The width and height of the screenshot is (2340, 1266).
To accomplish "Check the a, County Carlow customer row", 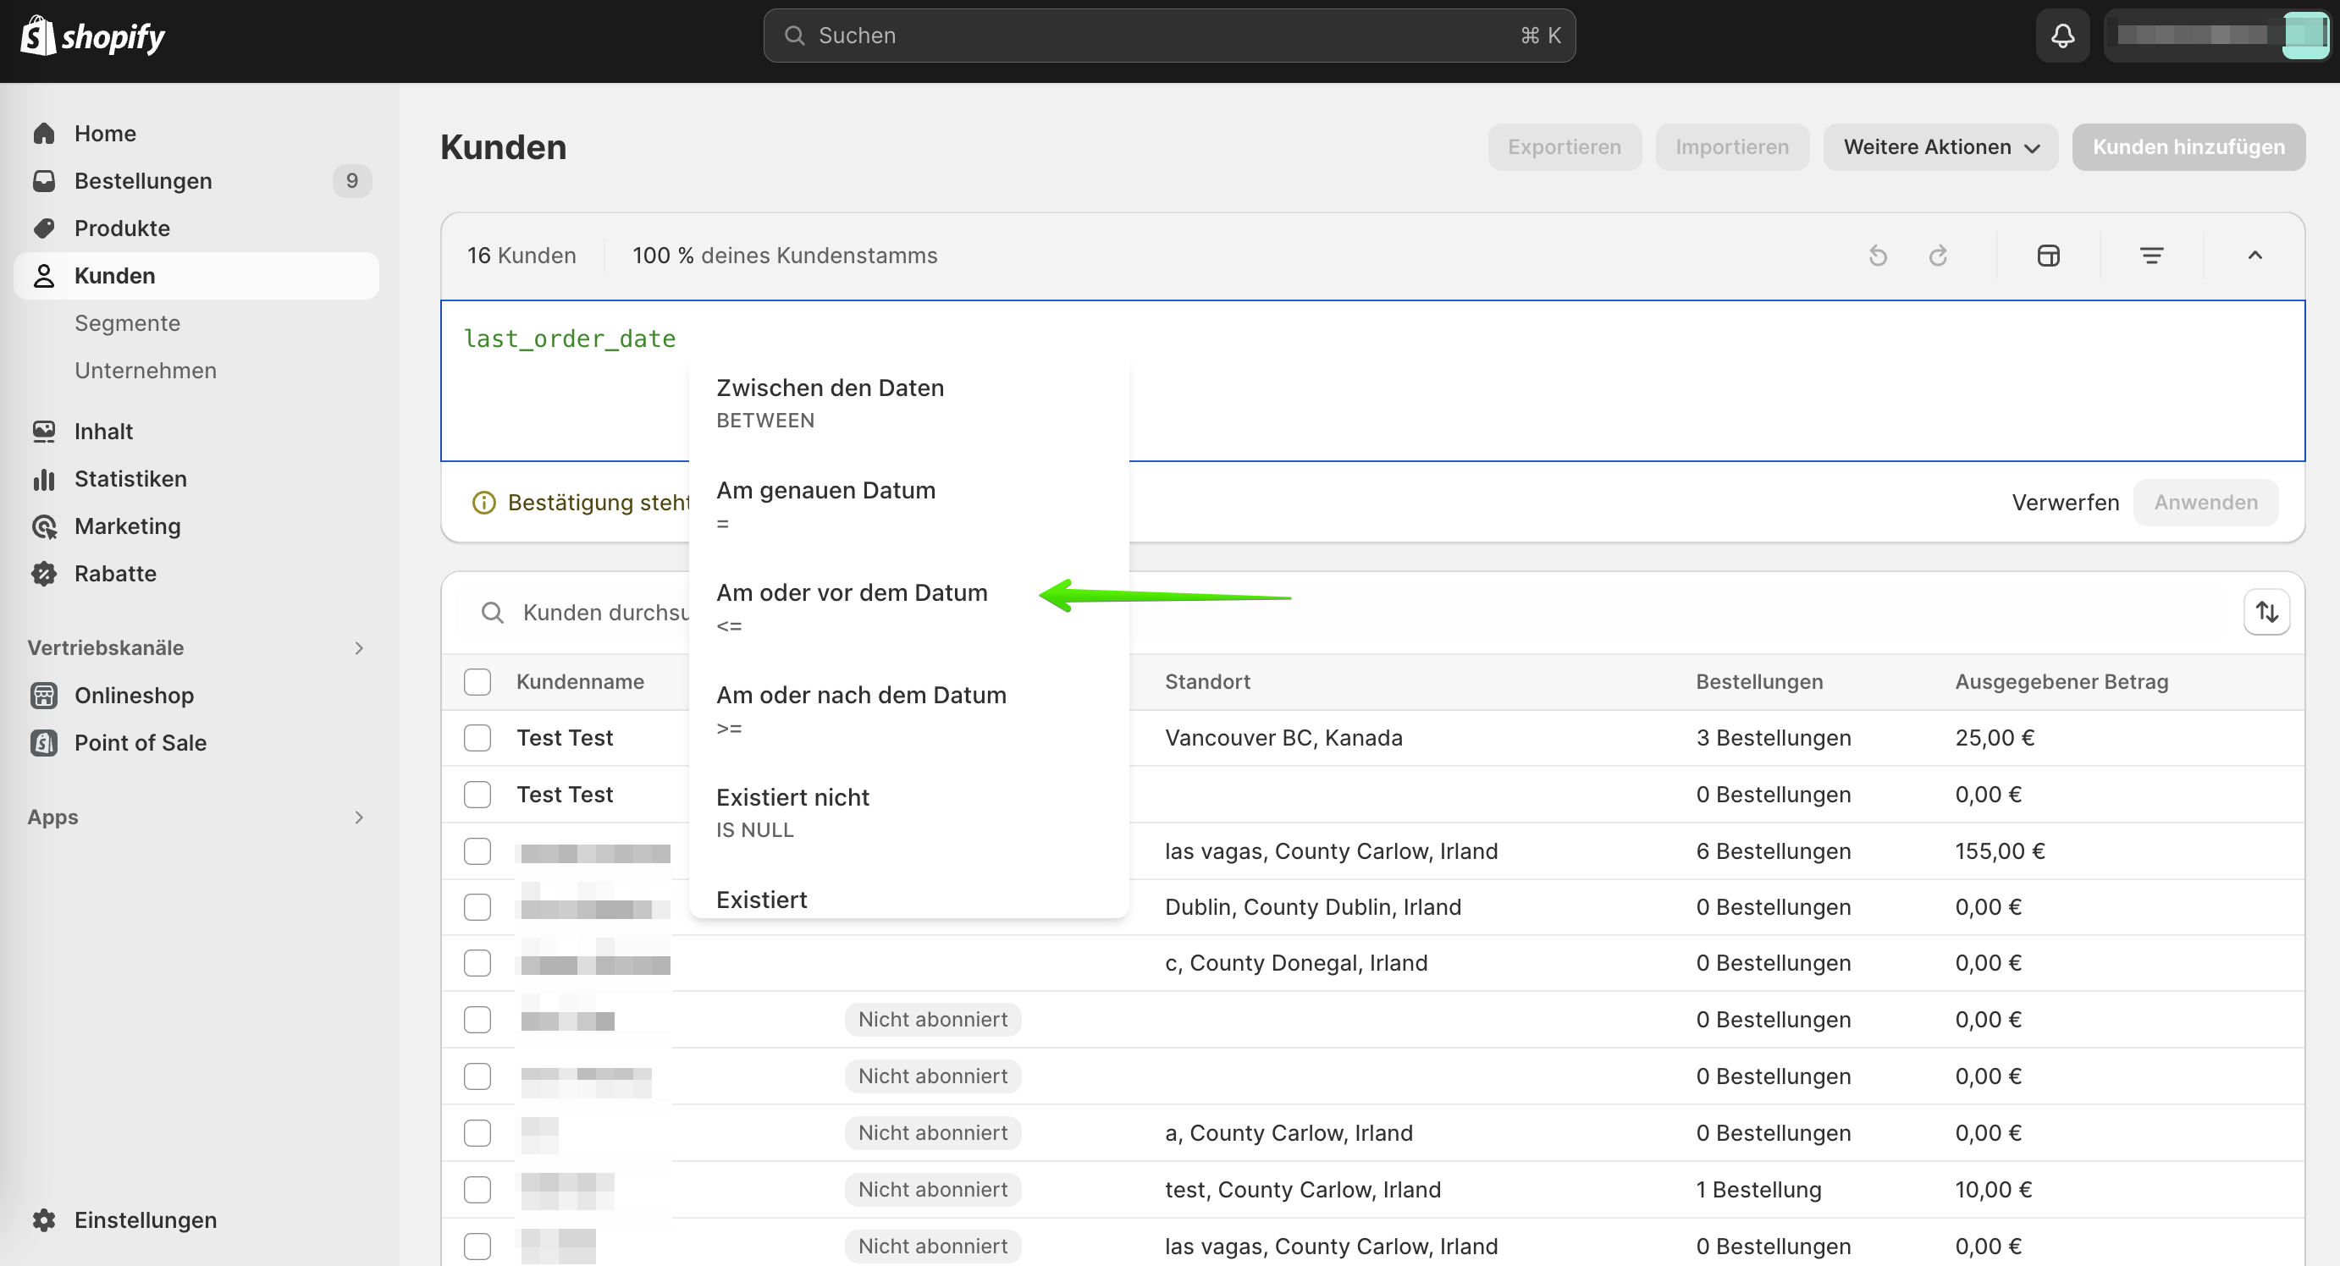I will click(477, 1132).
